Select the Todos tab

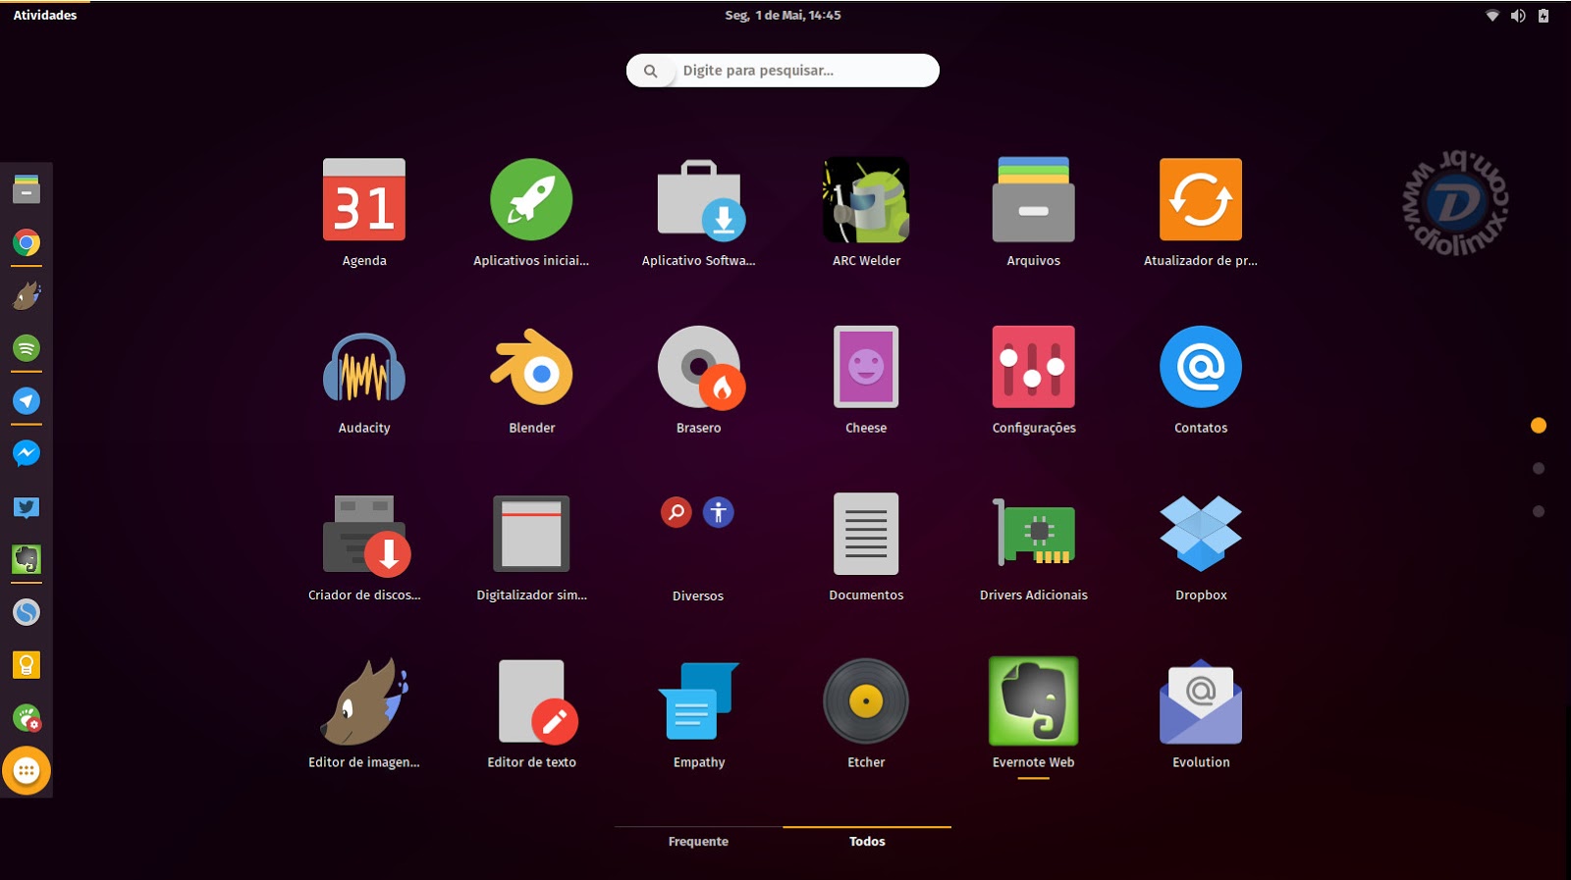(867, 842)
